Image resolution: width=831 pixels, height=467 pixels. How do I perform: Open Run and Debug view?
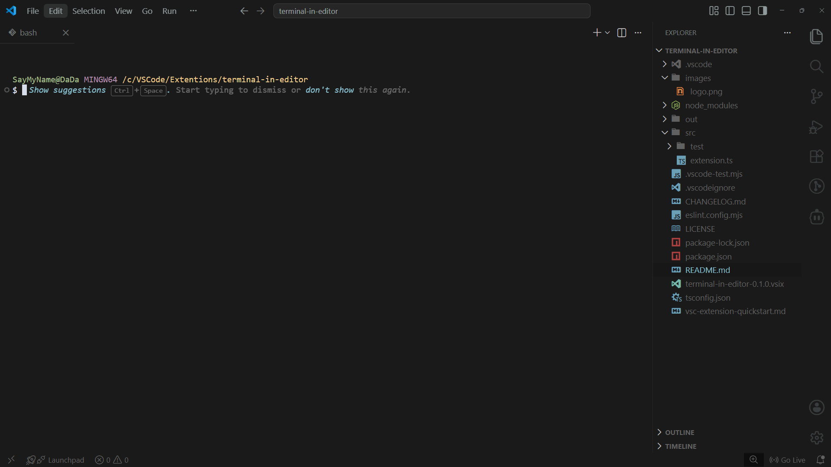tap(816, 126)
